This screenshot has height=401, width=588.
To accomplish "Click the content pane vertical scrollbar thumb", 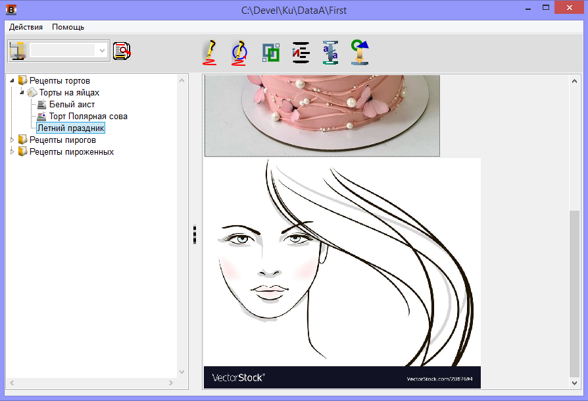I will click(574, 294).
